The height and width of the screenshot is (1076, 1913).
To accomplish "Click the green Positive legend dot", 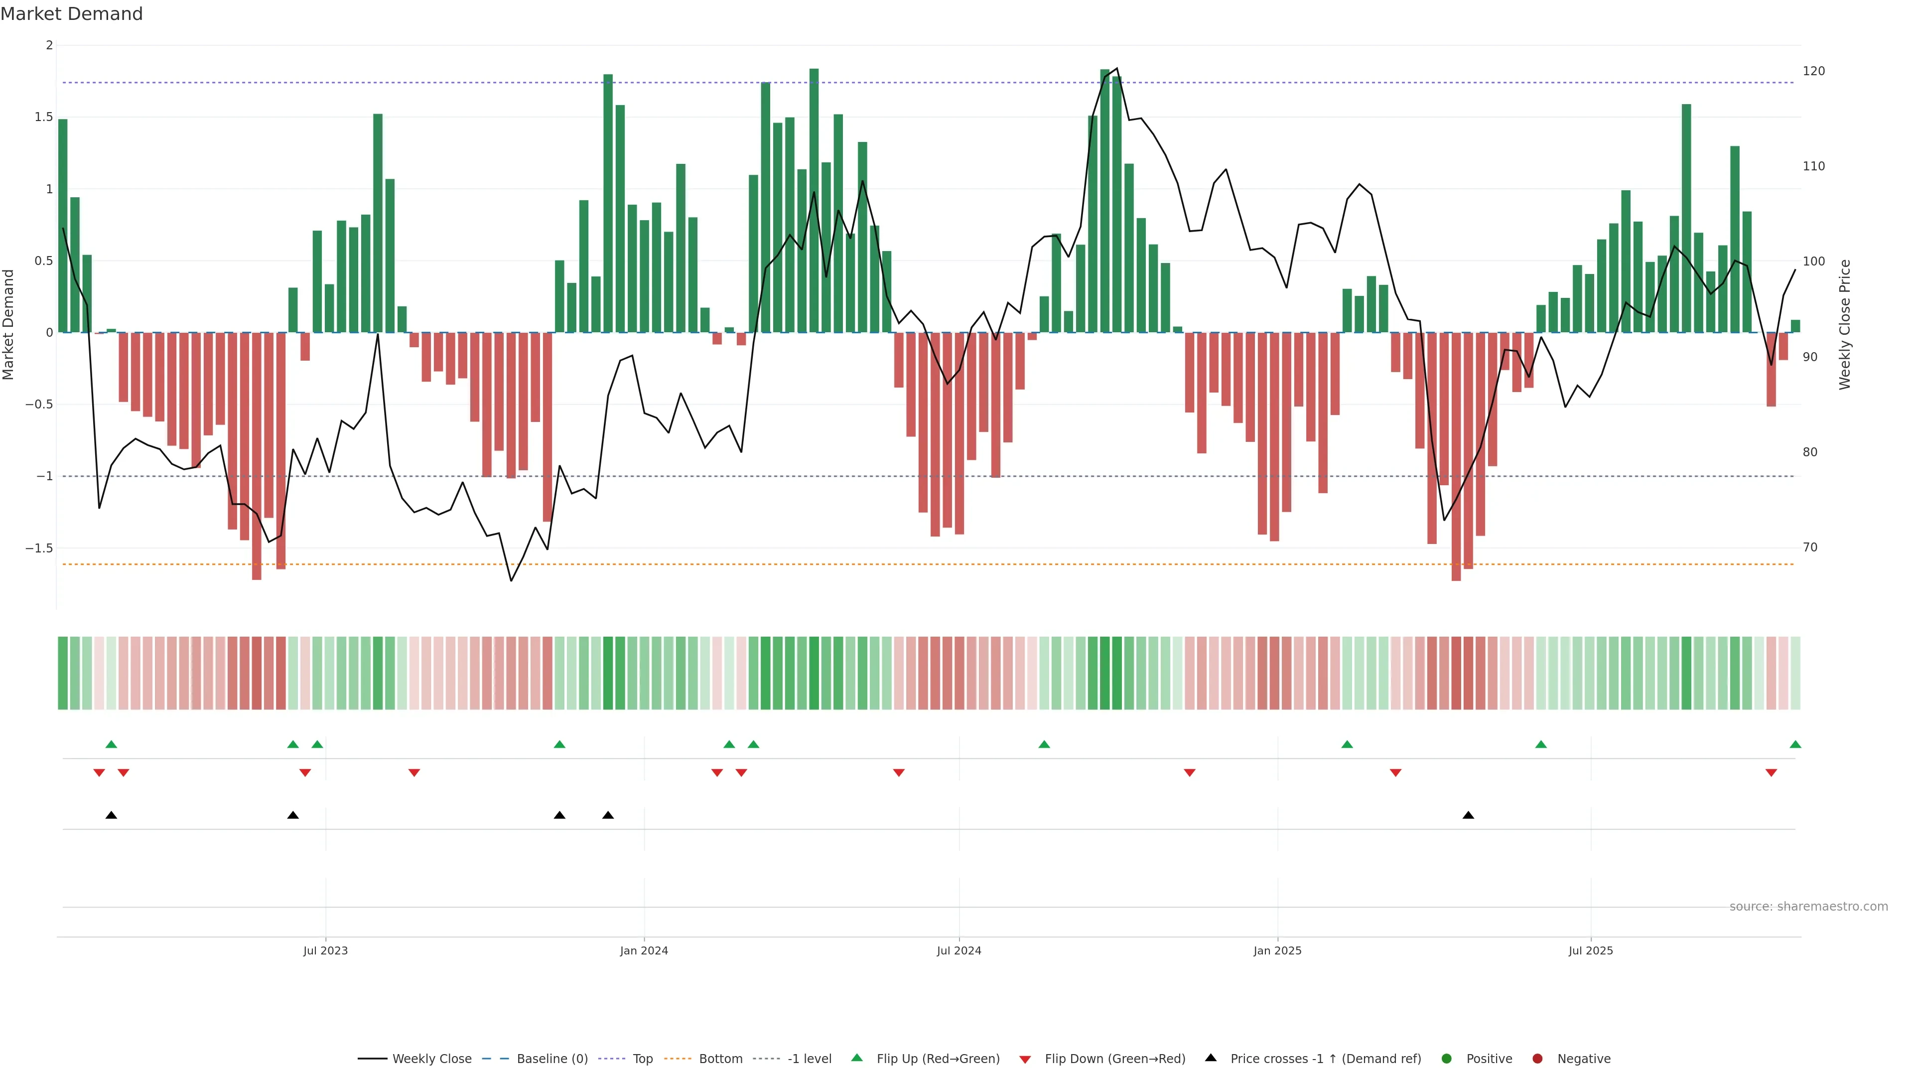I will (x=1446, y=1059).
